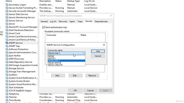Click the SNMP Service gear icon
The height and width of the screenshot is (103, 184).
[x=7, y=43]
